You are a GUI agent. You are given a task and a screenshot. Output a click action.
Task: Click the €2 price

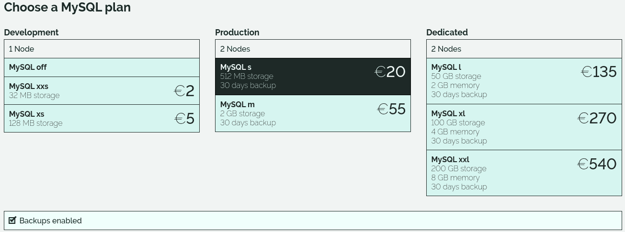(x=184, y=91)
